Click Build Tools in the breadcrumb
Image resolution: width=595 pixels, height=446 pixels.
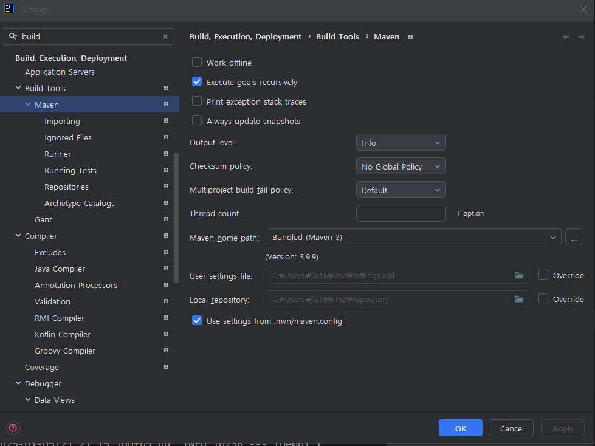(337, 37)
